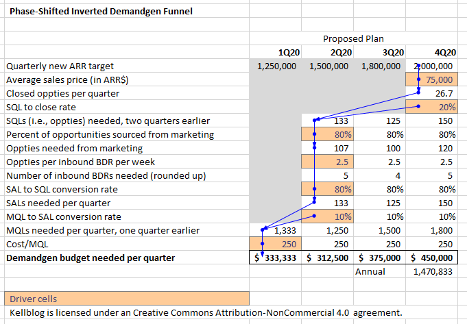Select the 1Q20 column header

[x=275, y=52]
